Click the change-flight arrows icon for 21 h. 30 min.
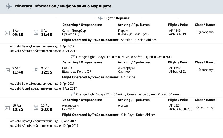The width and height of the screenshot is (223, 138). [x=73, y=94]
